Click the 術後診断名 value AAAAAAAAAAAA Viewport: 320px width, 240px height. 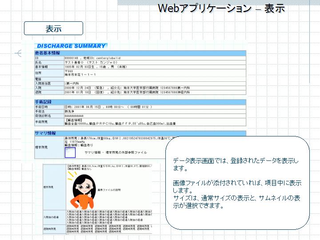[x=74, y=116]
